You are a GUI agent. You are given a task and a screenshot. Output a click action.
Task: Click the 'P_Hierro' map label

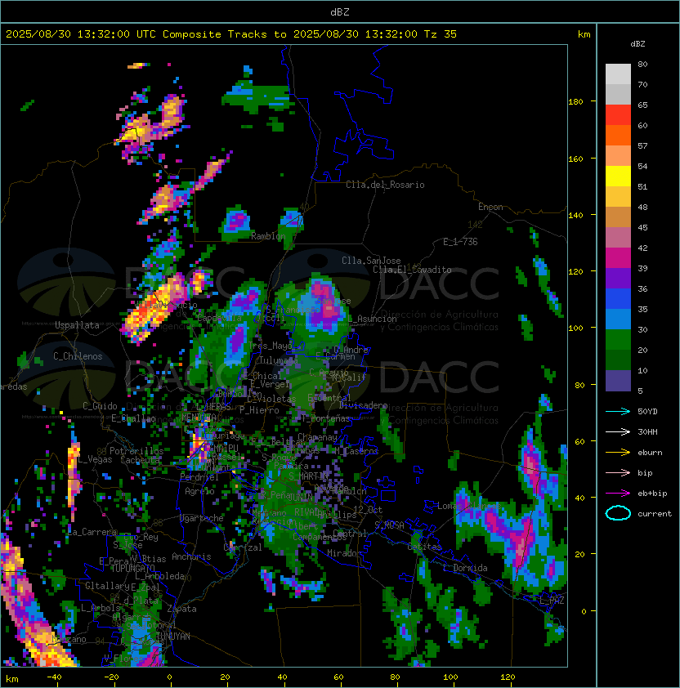click(x=259, y=410)
